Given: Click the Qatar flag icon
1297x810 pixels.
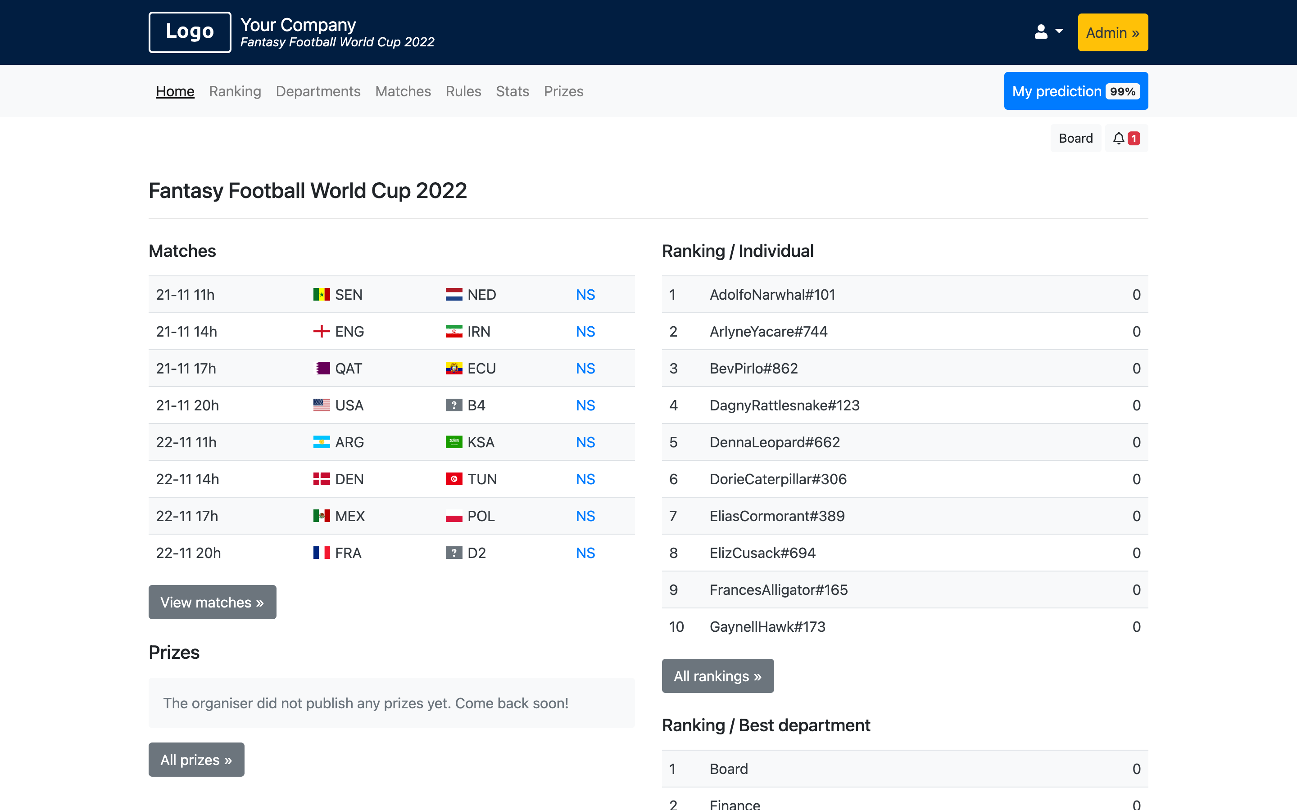Looking at the screenshot, I should (x=321, y=368).
